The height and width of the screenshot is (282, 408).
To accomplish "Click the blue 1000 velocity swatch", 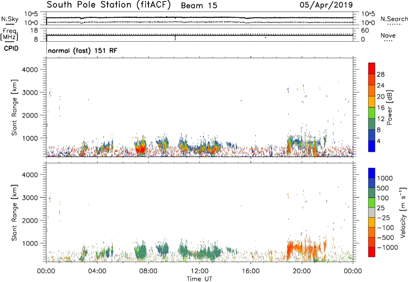I will (372, 173).
